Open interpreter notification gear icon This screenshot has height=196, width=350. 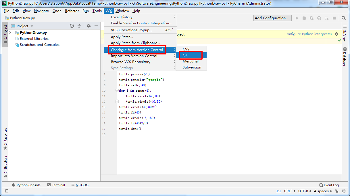point(336,34)
